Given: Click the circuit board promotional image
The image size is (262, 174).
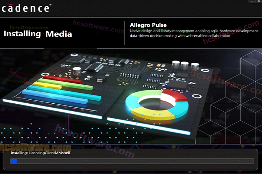Looking at the screenshot, I should [x=131, y=96].
